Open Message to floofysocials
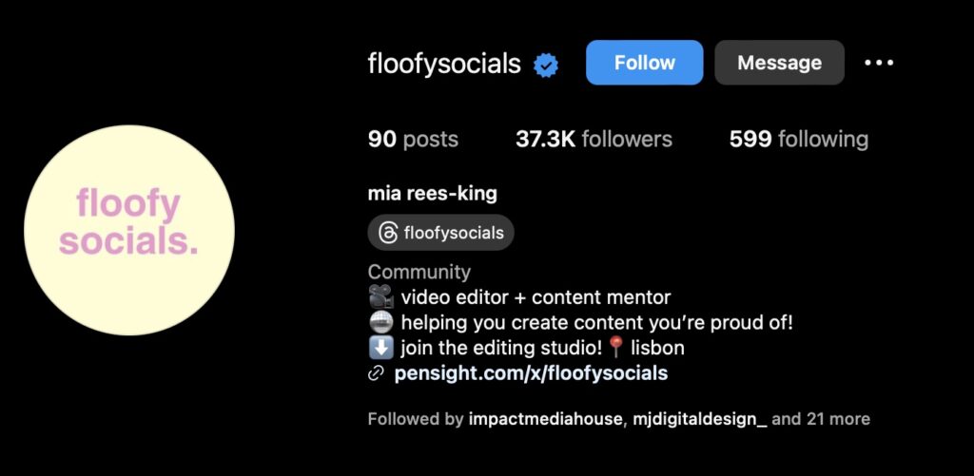This screenshot has width=974, height=476. pos(779,62)
